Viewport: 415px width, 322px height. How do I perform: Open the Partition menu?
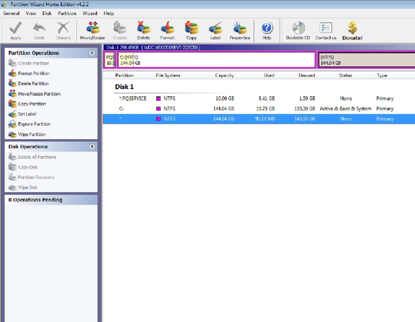click(67, 14)
